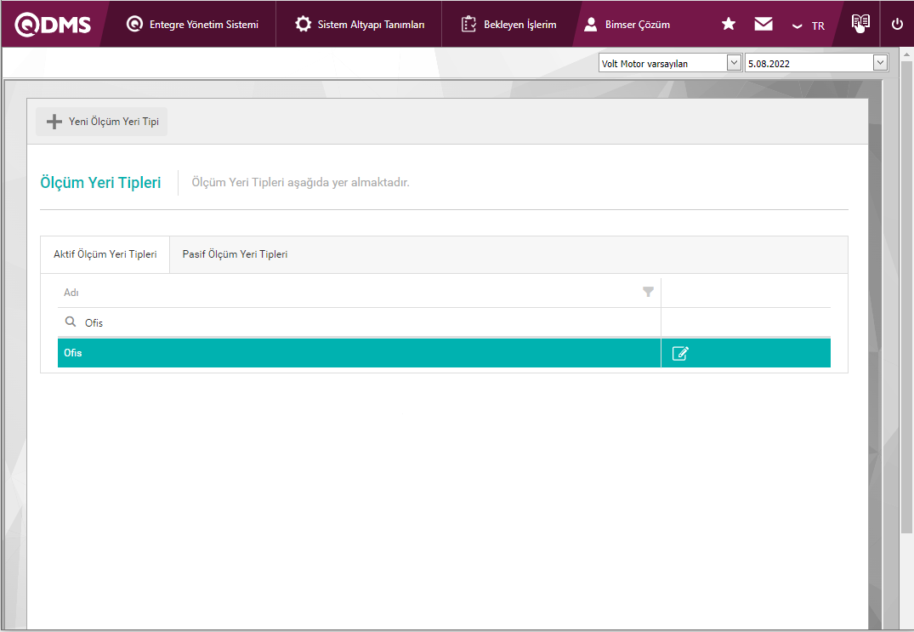Open Sistem Altyapı Tanımları menu
This screenshot has height=632, width=914.
point(360,25)
